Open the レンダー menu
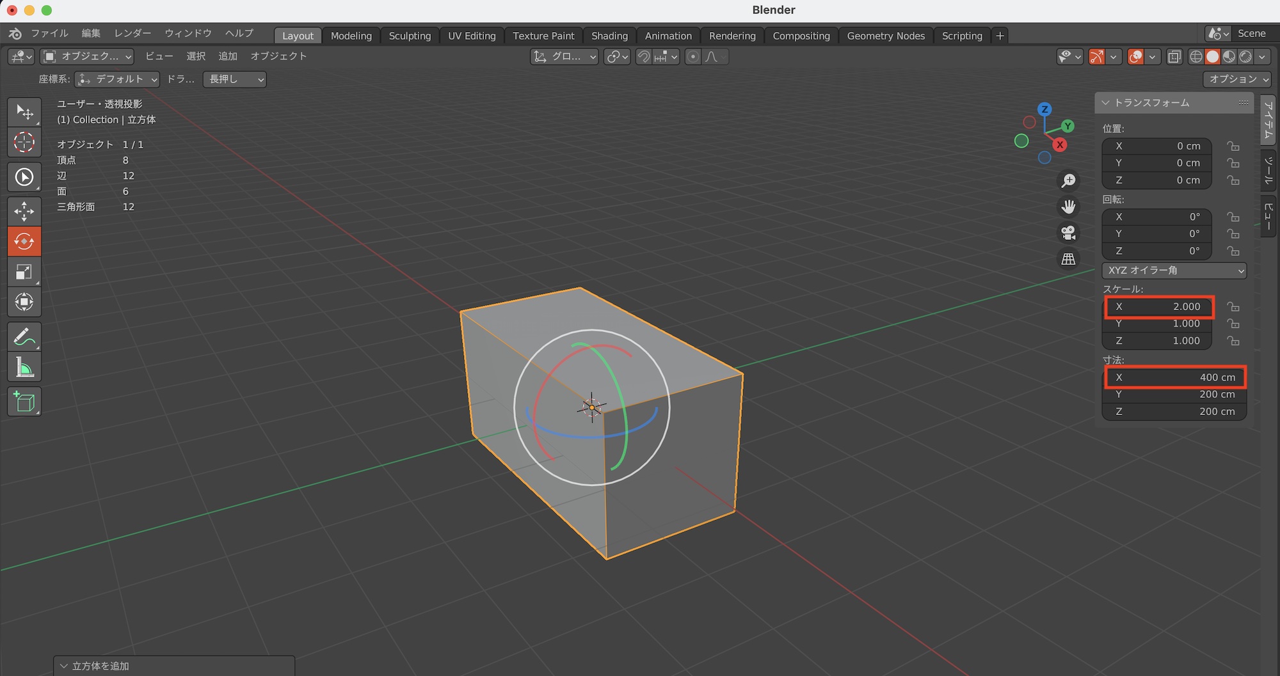The height and width of the screenshot is (676, 1280). 132,33
